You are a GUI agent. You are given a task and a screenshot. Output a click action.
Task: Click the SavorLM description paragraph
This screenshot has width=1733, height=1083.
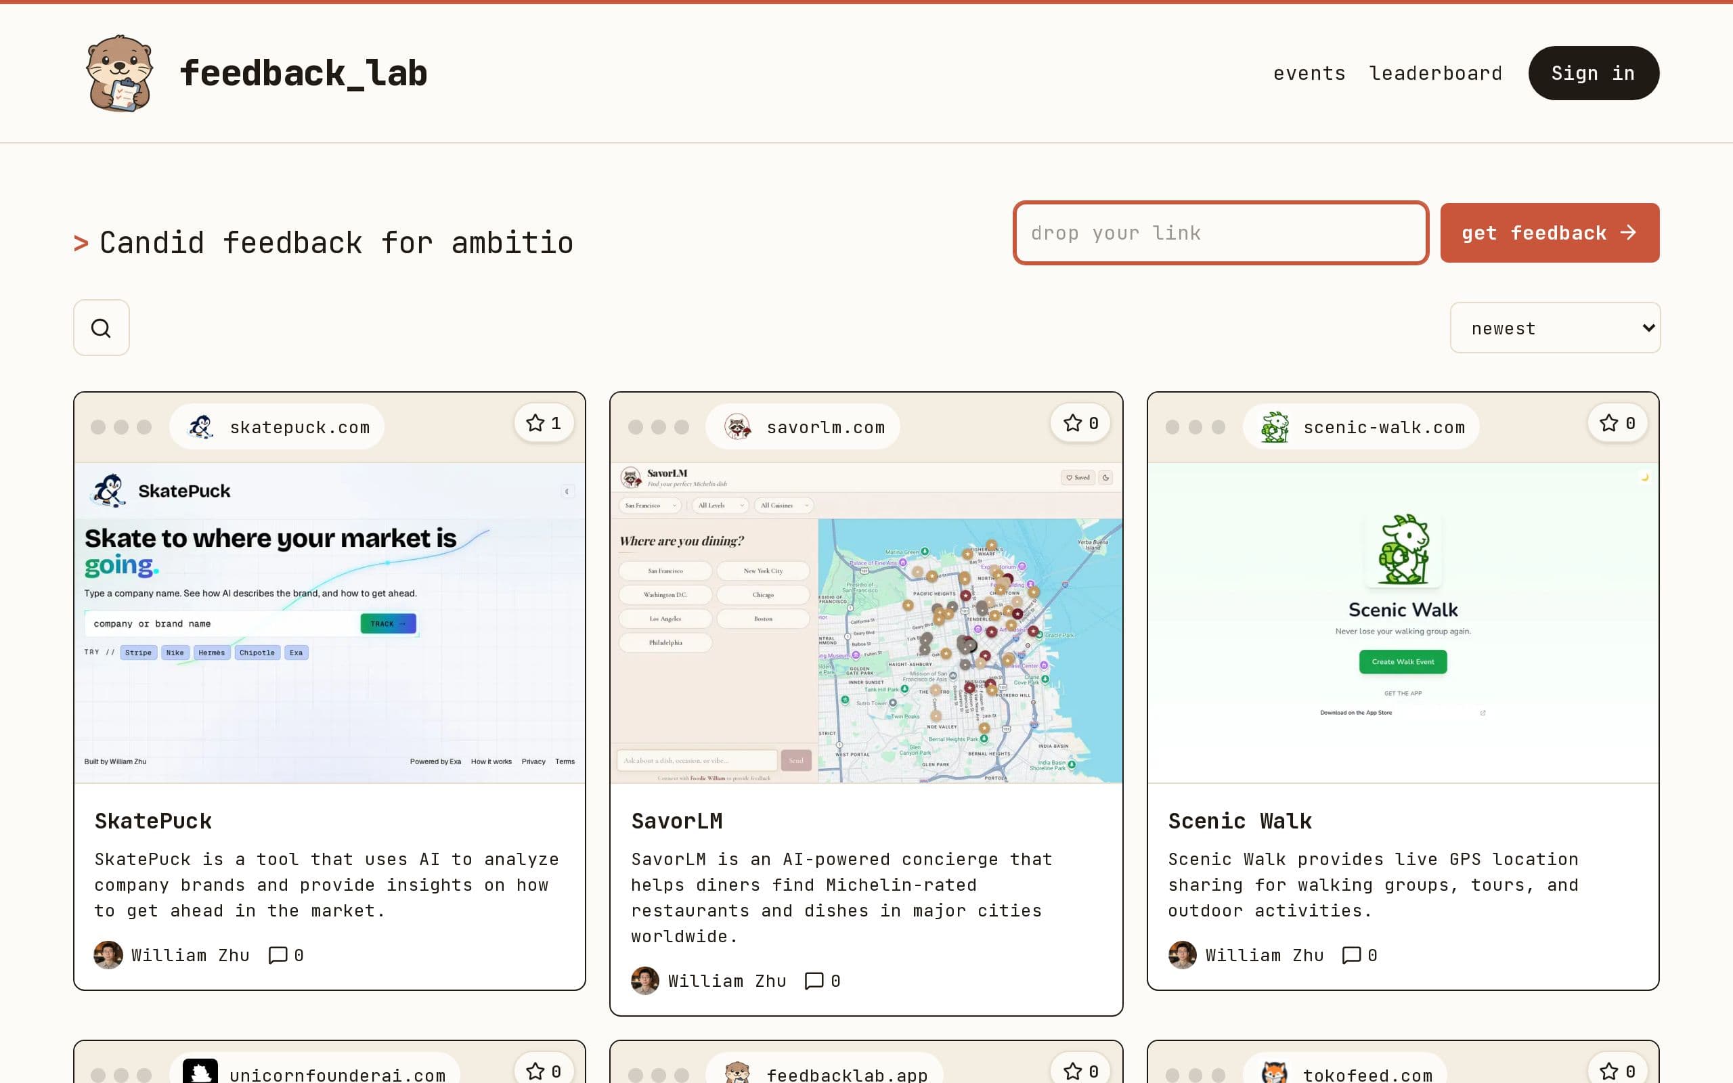(841, 898)
